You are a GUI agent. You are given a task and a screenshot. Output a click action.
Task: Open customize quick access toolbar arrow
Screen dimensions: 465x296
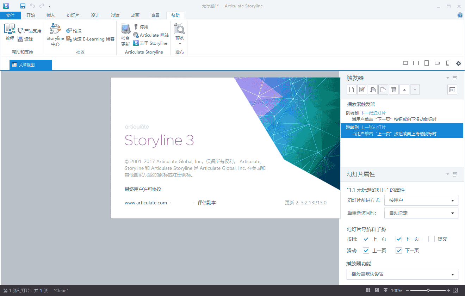click(x=50, y=6)
